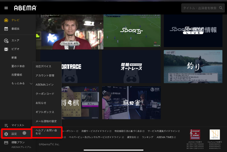Open the fighter interview channel thumbnail

click(x=70, y=32)
